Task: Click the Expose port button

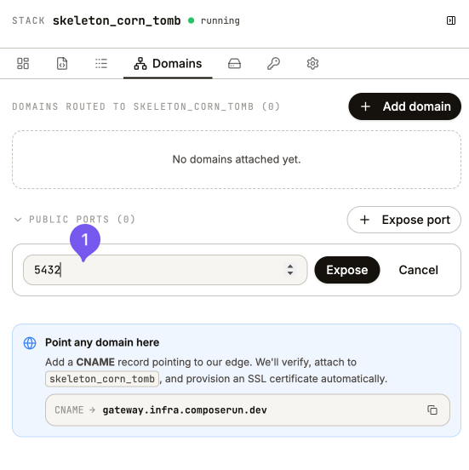Action: point(404,220)
